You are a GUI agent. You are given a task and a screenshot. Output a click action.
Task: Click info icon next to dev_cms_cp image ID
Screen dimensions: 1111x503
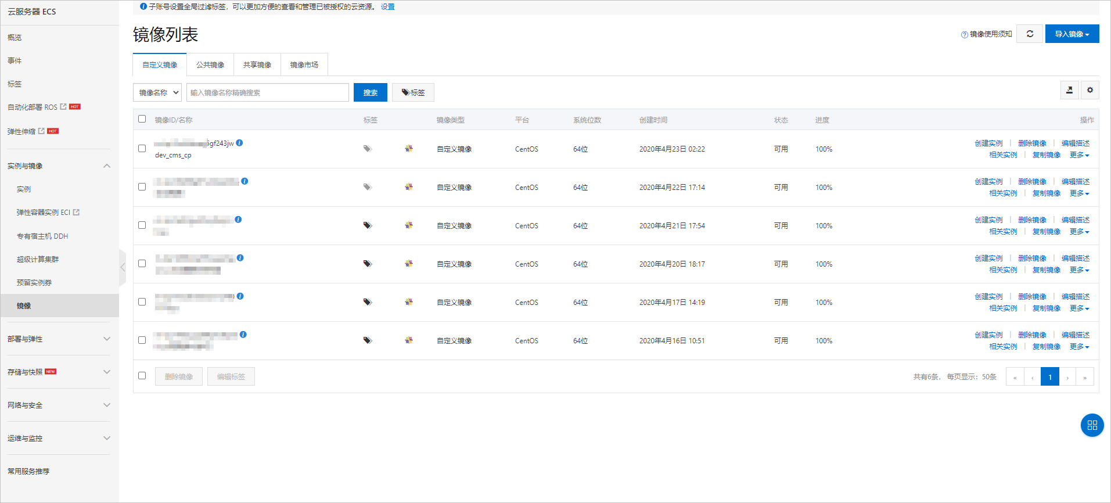(x=239, y=143)
